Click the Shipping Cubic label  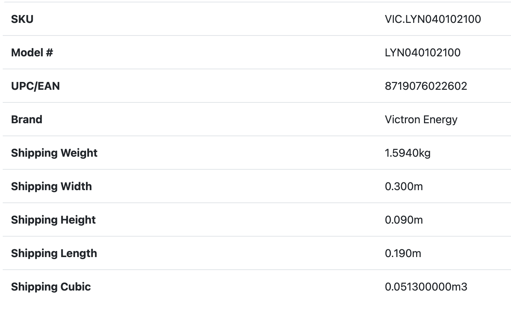(51, 287)
